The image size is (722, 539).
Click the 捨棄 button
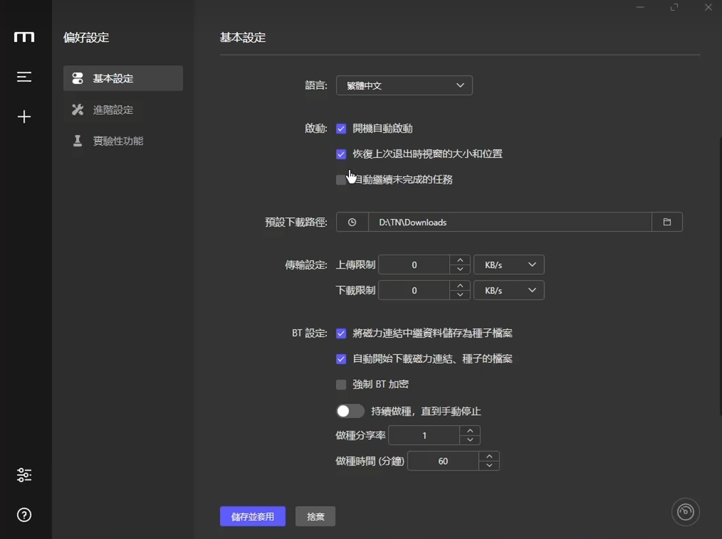(315, 516)
